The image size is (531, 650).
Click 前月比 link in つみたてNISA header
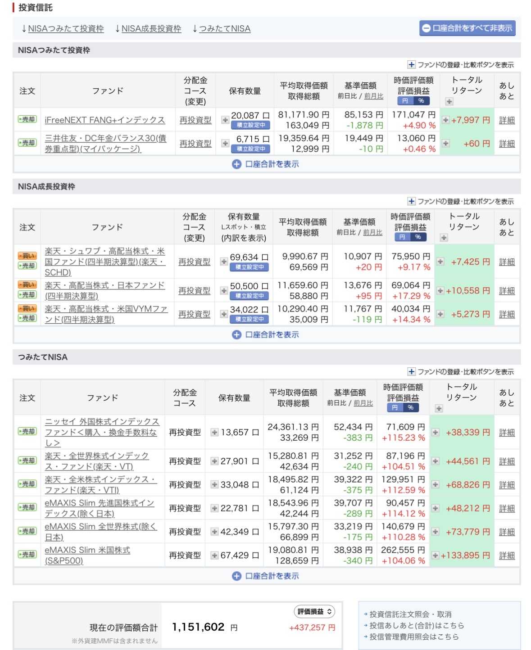[x=363, y=403]
